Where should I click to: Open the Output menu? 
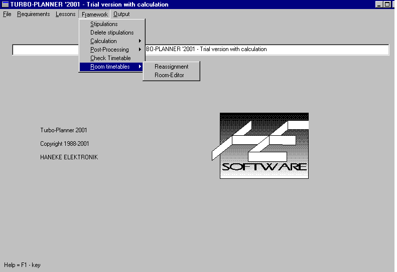121,14
